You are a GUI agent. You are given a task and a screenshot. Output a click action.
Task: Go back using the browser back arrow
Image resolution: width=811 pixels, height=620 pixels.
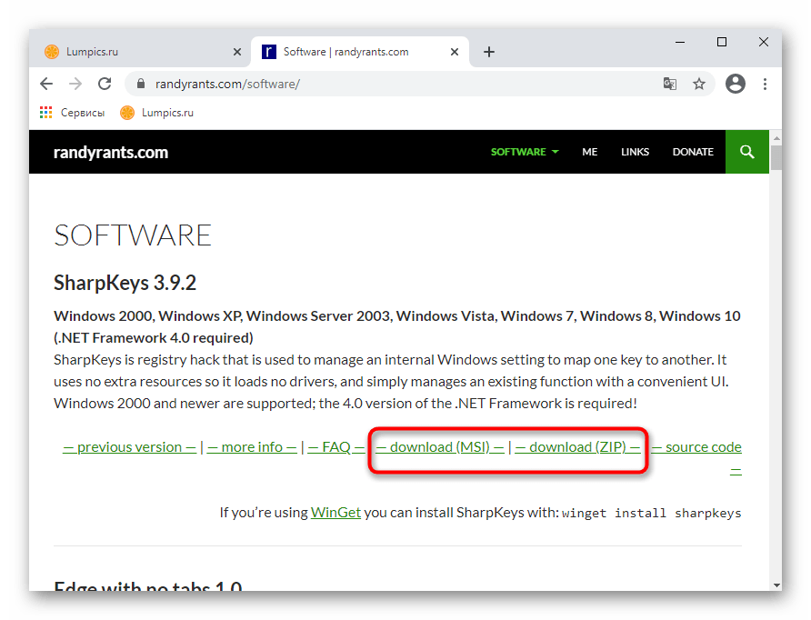(46, 84)
